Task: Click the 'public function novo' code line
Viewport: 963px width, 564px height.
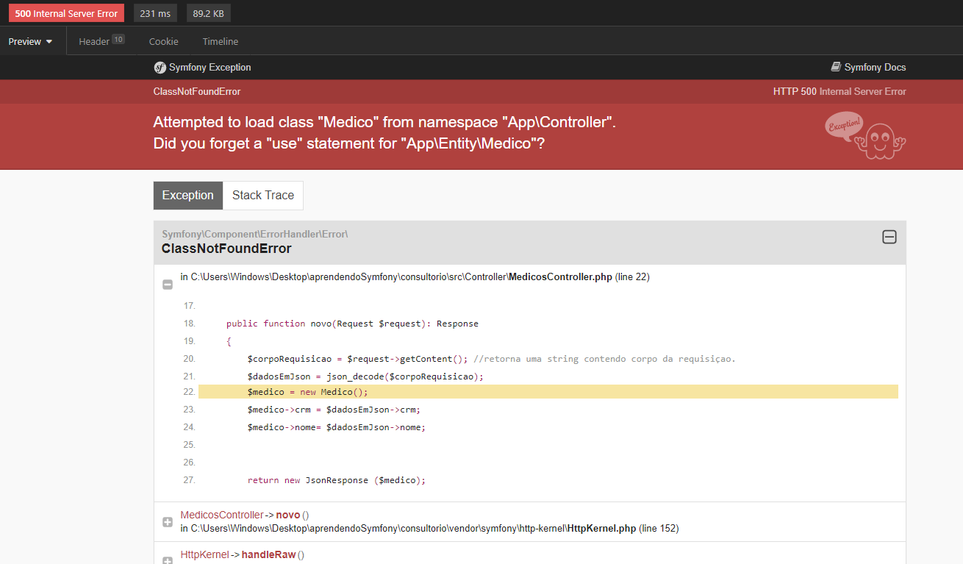Action: pos(352,324)
